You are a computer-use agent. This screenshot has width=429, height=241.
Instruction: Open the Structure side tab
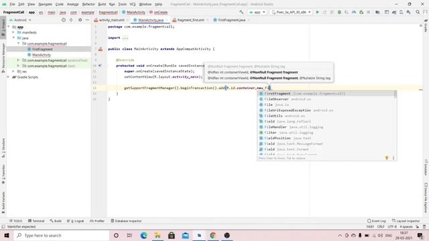point(3,148)
